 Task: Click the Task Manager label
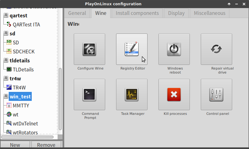point(133,114)
